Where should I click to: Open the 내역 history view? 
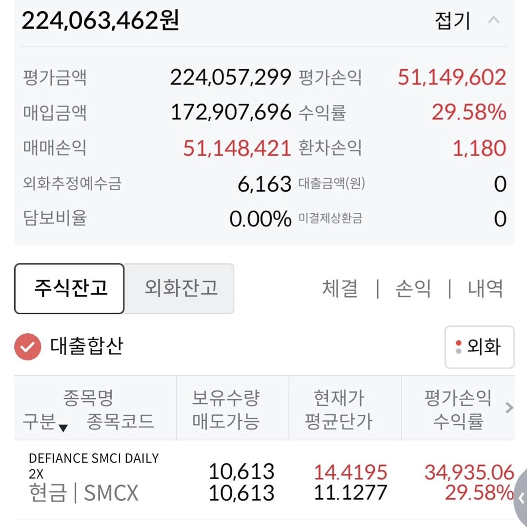click(x=485, y=288)
